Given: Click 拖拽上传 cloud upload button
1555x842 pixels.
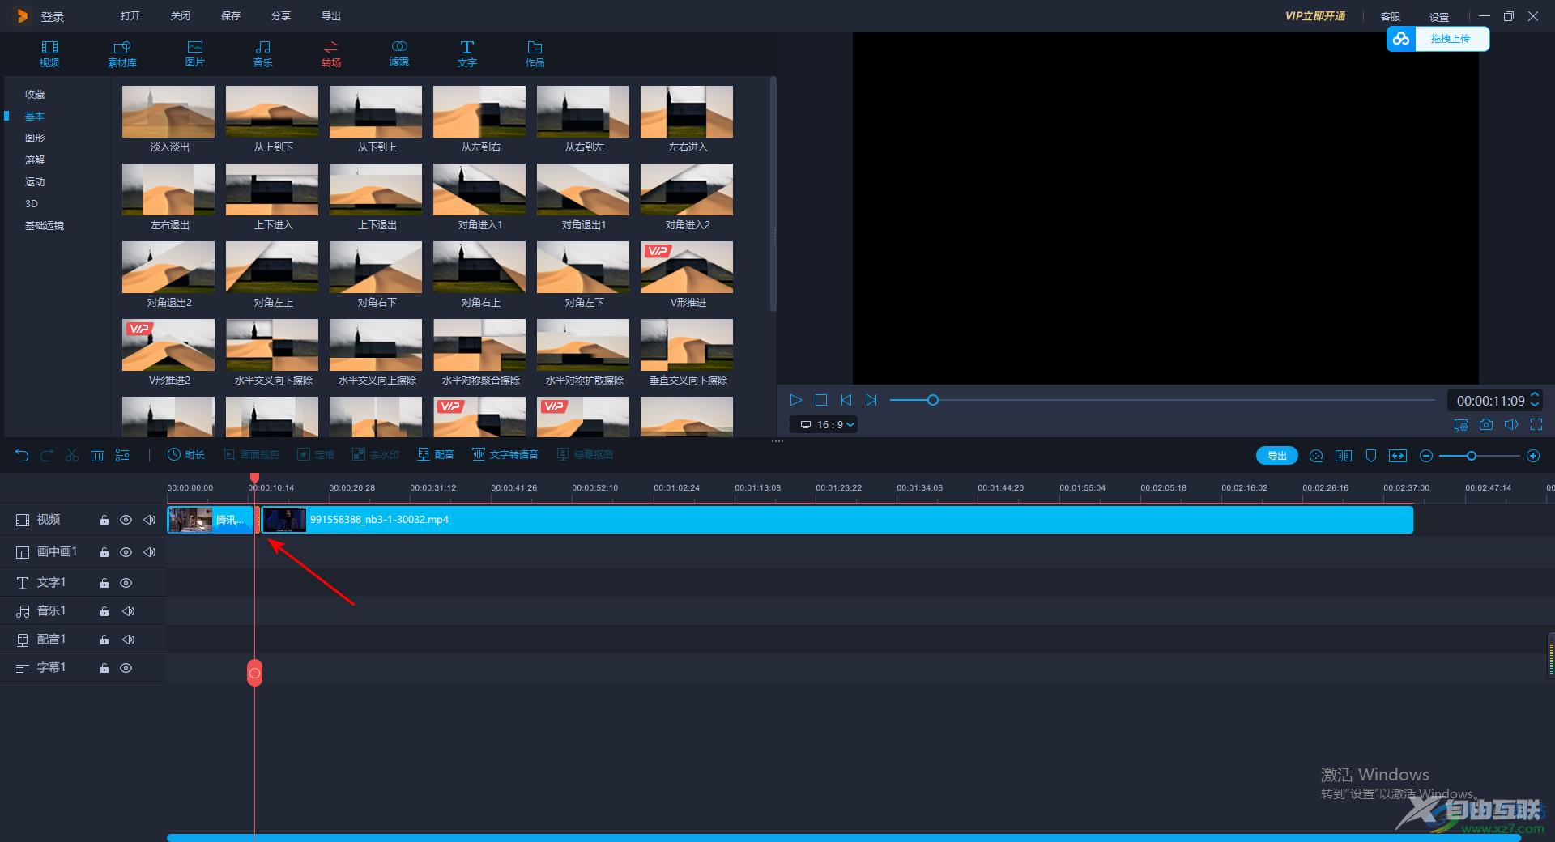Looking at the screenshot, I should click(1438, 39).
